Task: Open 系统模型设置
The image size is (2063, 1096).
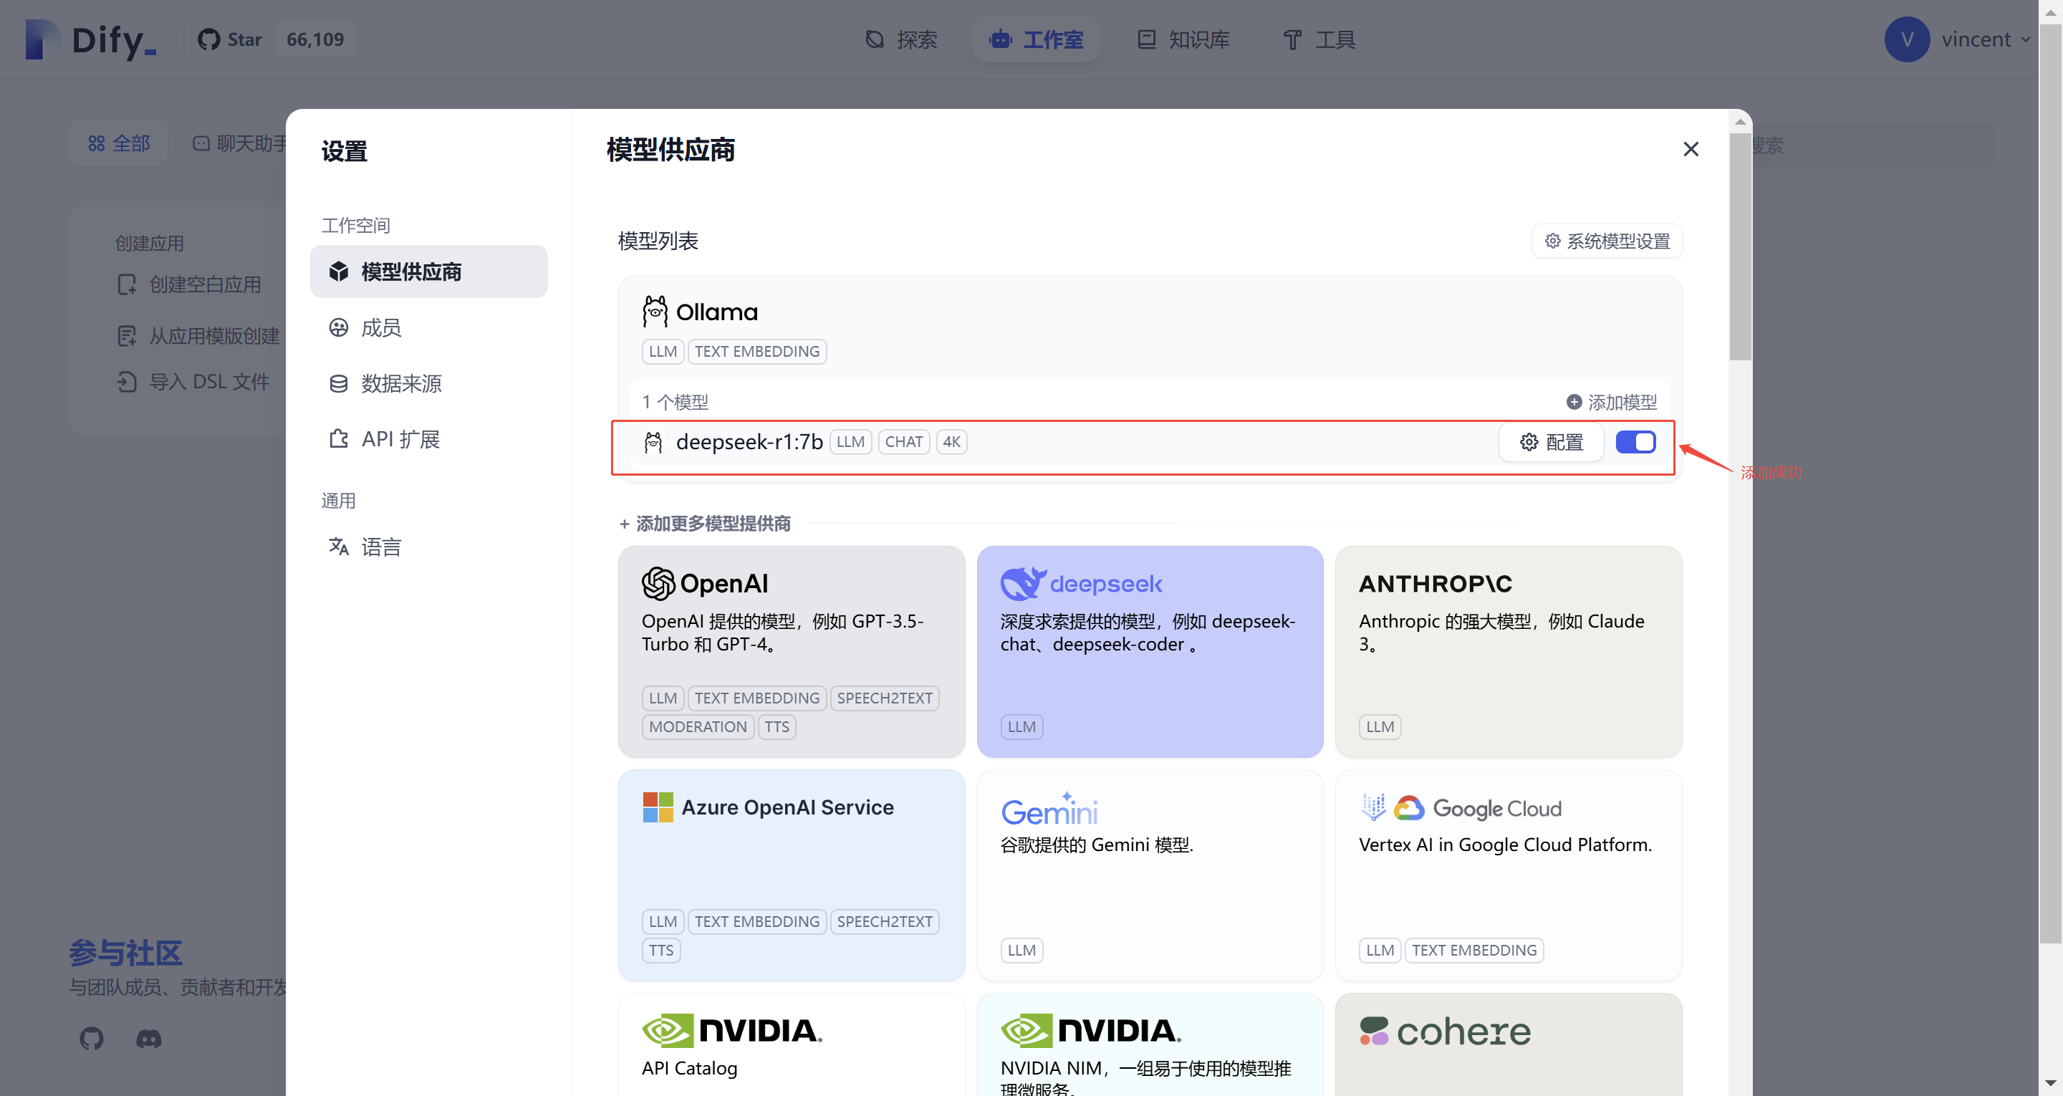Action: (x=1607, y=241)
